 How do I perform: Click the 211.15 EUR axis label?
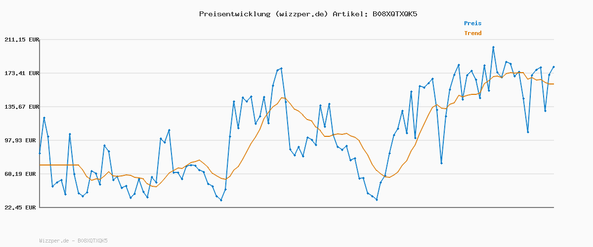21,40
